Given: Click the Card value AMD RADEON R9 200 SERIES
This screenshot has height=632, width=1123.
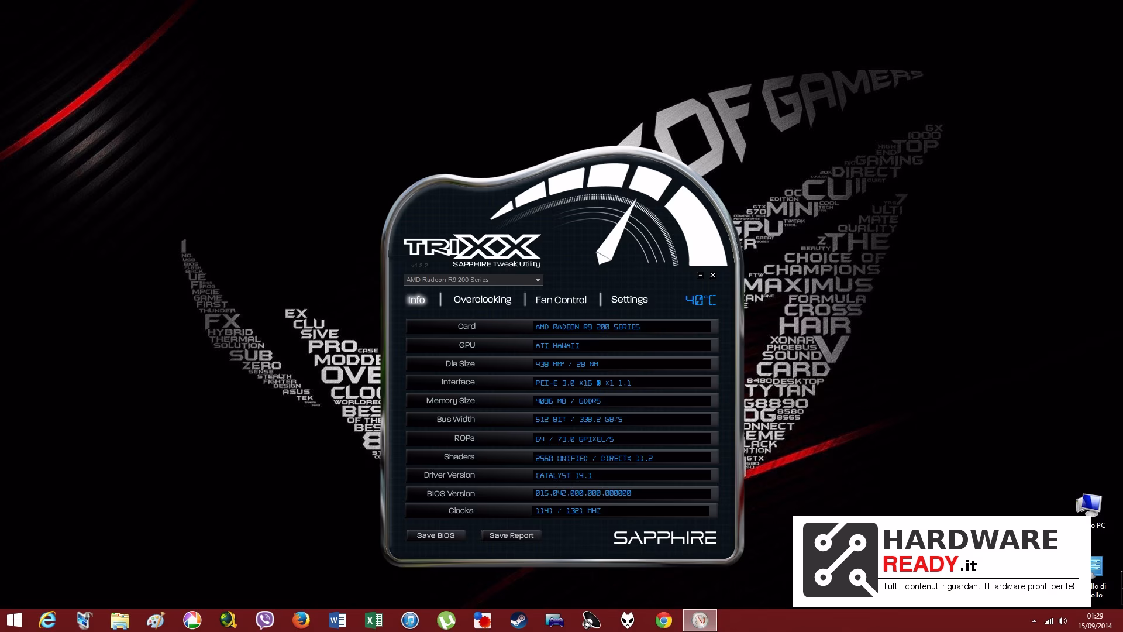Looking at the screenshot, I should pyautogui.click(x=587, y=327).
